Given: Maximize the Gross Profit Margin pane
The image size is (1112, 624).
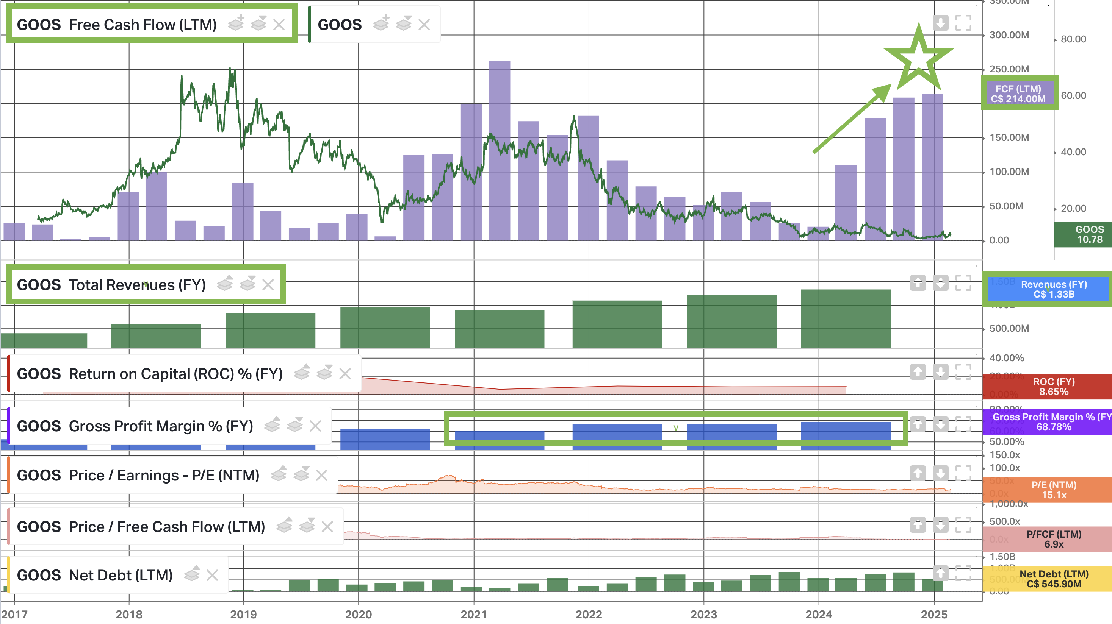Looking at the screenshot, I should [963, 424].
